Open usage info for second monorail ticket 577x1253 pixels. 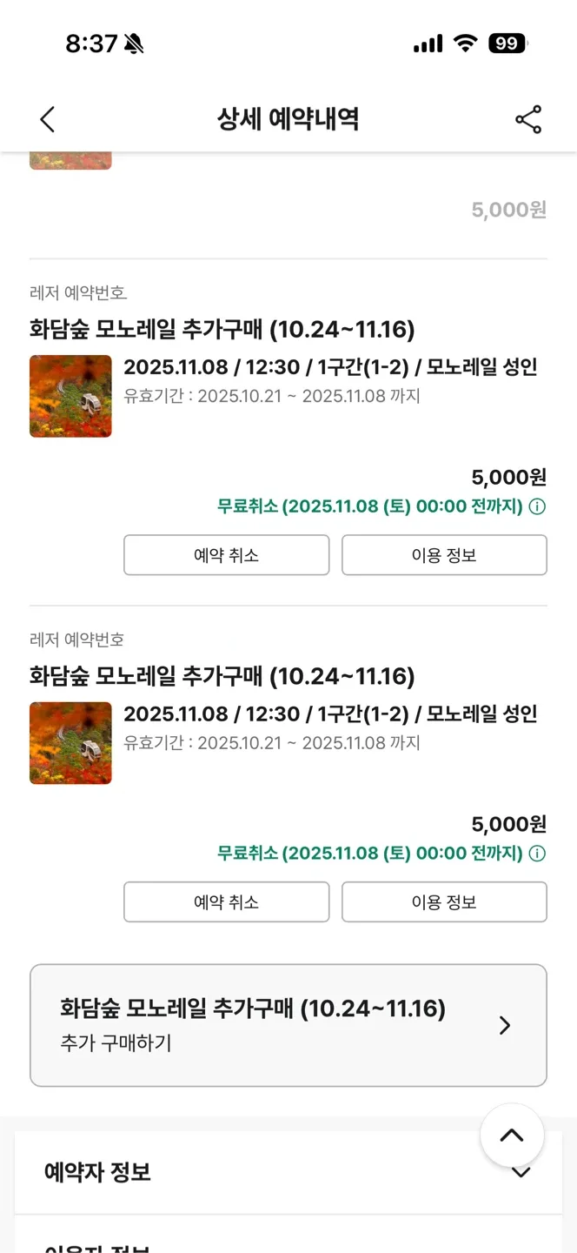pos(444,902)
